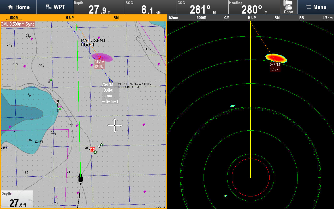334x209 pixels.
Task: Click RR in the radar header
Action: (x=302, y=18)
